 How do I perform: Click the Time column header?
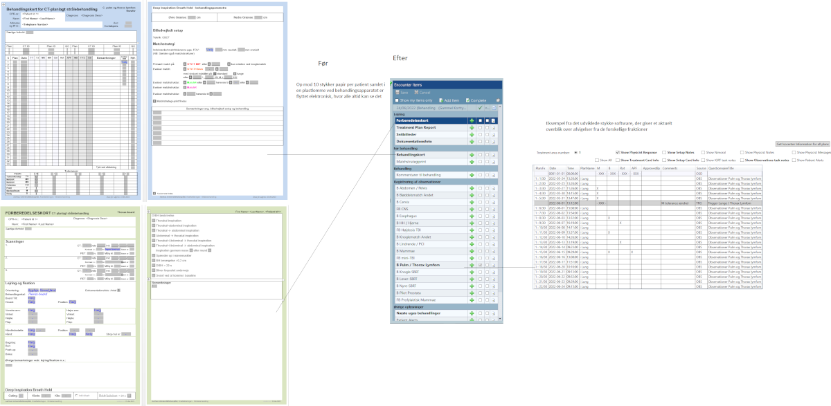click(572, 168)
